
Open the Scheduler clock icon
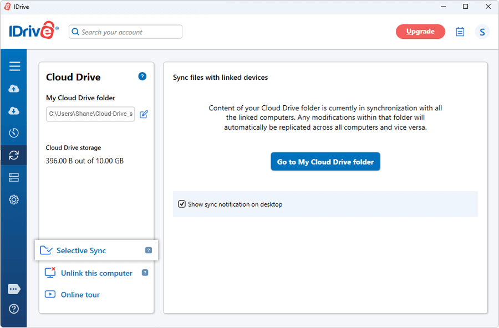(14, 133)
